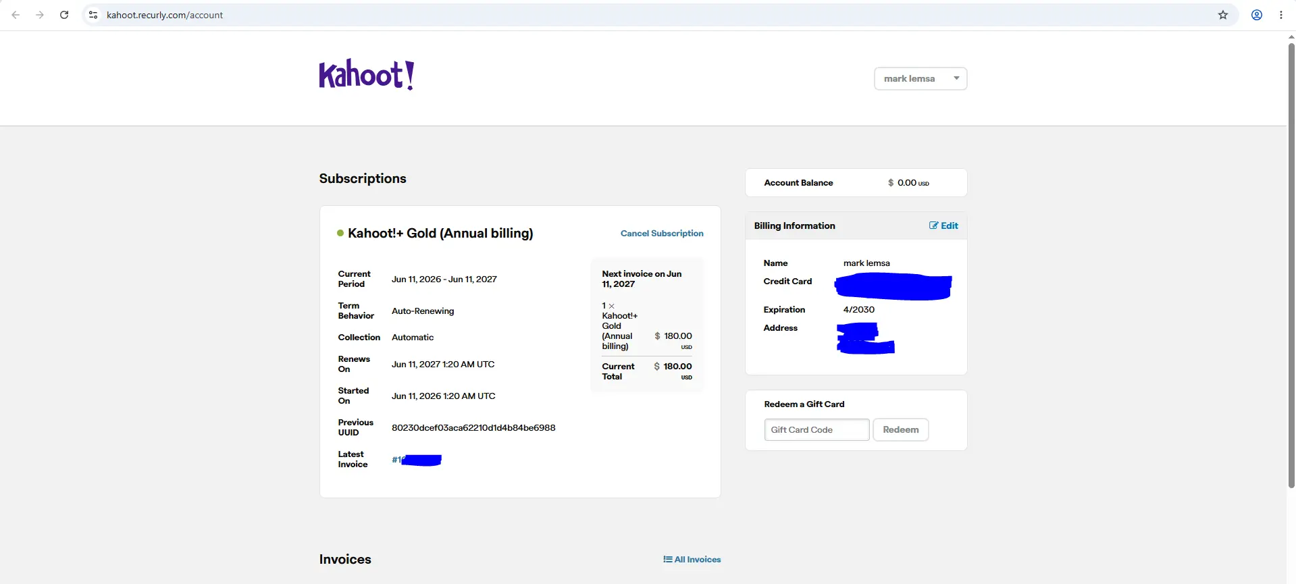This screenshot has height=584, width=1296.
Task: Click the Auto-Renewing term behavior value
Action: tap(423, 311)
